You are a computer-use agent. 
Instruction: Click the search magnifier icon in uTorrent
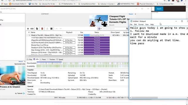[x=127, y=29]
